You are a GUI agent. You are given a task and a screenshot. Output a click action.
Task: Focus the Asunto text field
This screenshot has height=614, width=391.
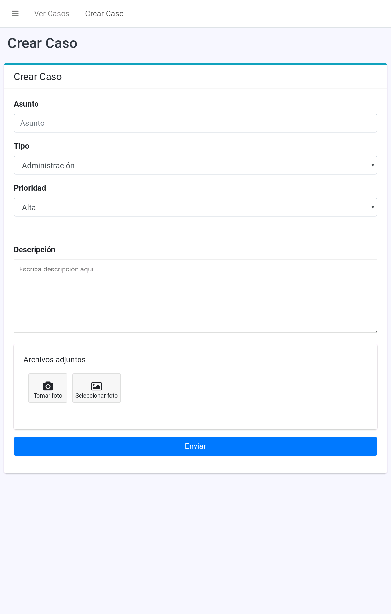coord(195,123)
